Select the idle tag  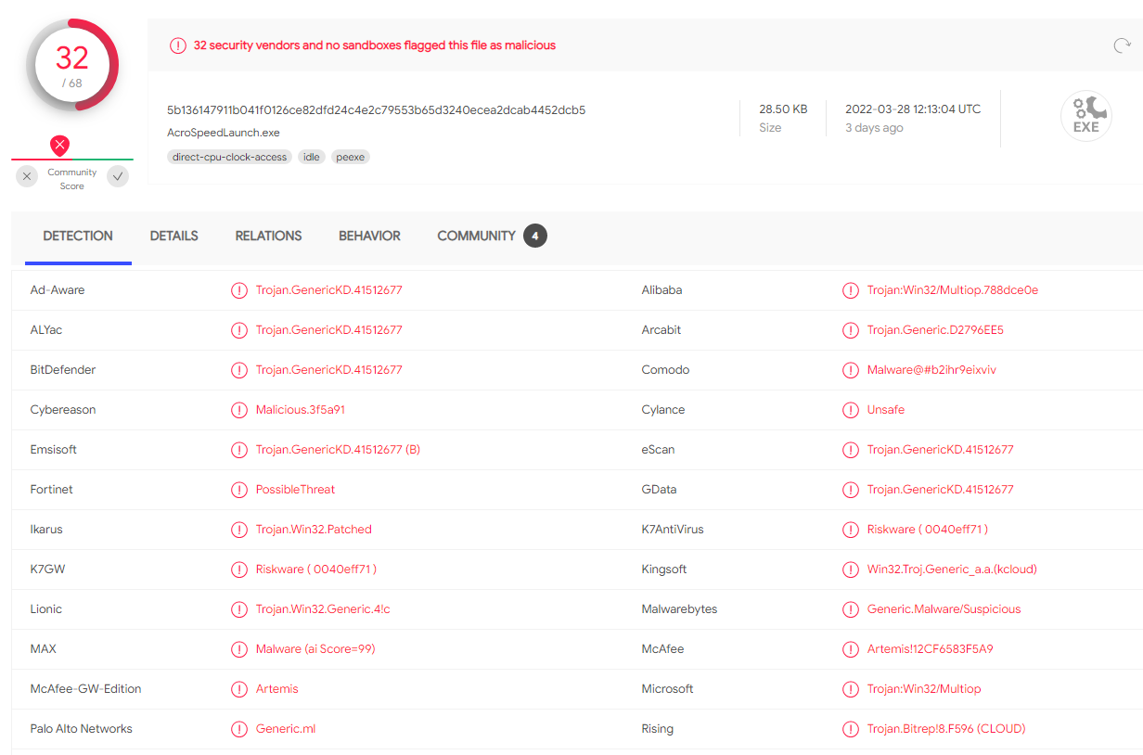pyautogui.click(x=312, y=157)
